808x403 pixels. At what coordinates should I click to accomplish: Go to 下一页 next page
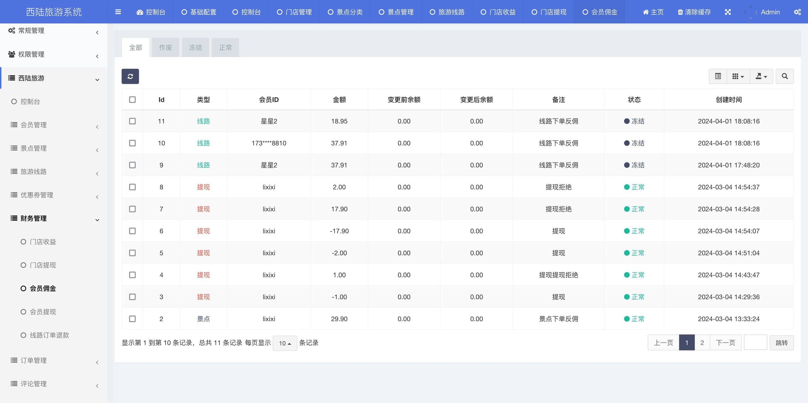[x=725, y=342]
